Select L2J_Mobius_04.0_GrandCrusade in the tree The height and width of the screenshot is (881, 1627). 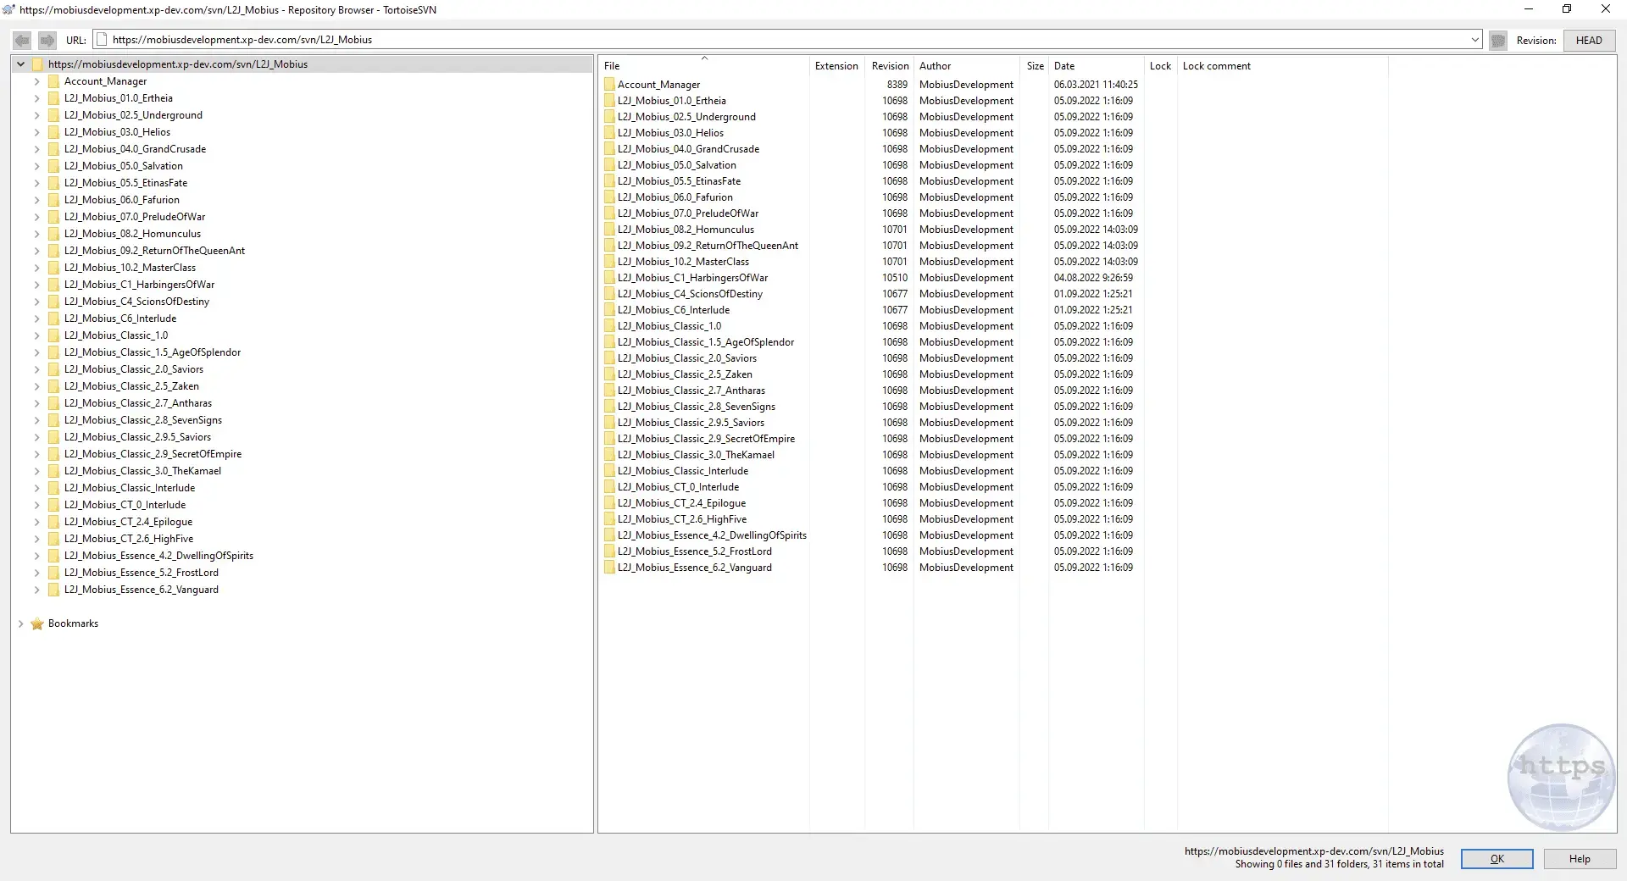coord(135,149)
